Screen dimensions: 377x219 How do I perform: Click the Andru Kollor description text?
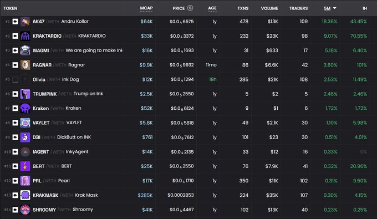coord(75,22)
